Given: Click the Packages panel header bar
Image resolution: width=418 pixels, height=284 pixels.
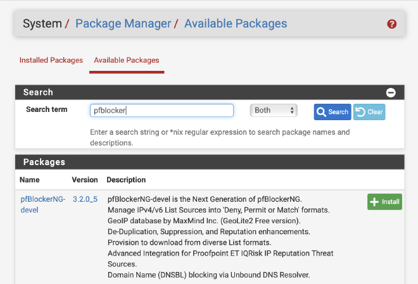Looking at the screenshot, I should (x=210, y=162).
